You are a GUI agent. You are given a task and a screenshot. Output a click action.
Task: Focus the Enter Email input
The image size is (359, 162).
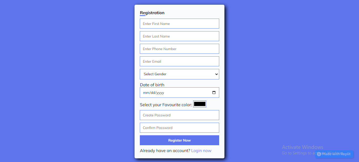[x=179, y=61]
